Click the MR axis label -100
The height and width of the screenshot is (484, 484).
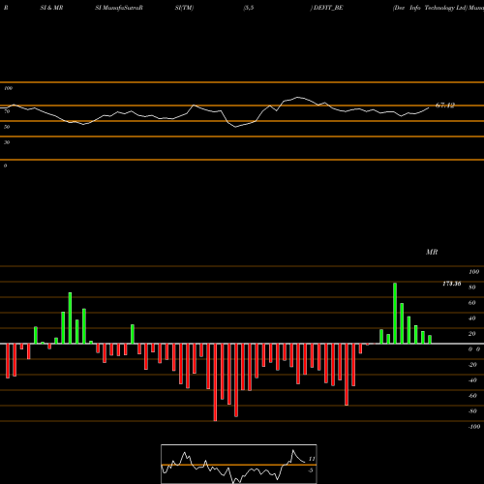pos(474,427)
